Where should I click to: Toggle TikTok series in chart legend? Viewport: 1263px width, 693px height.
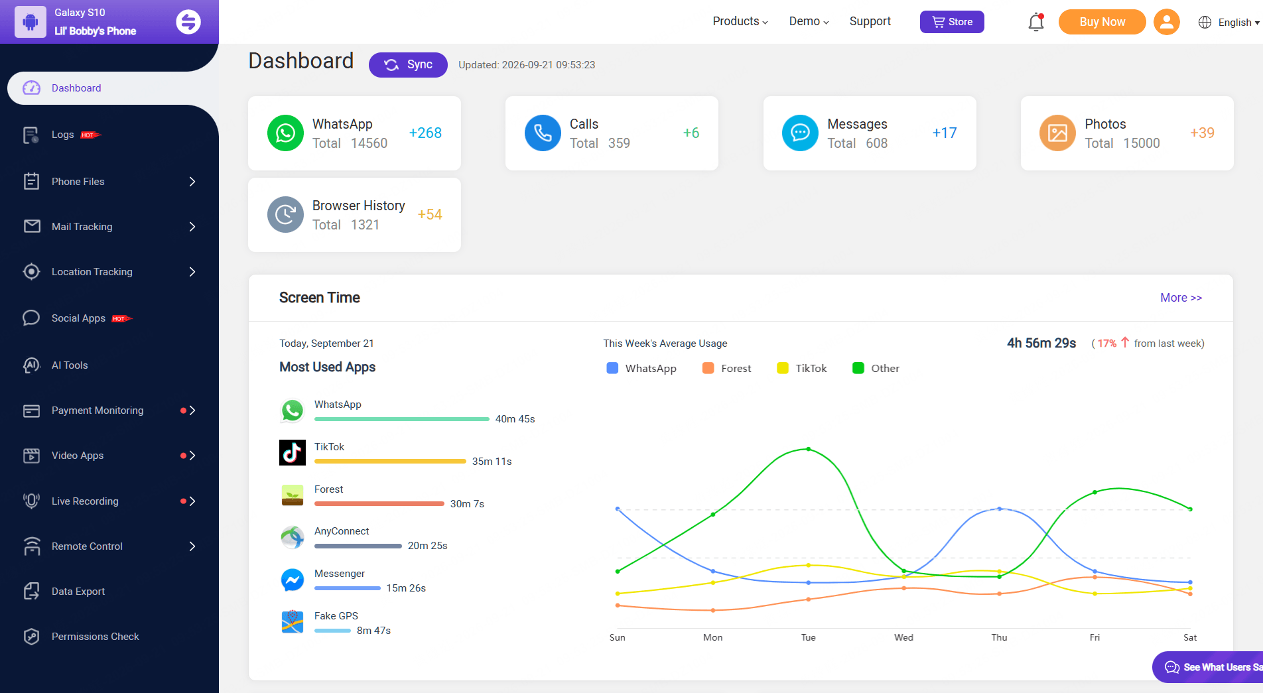[802, 368]
